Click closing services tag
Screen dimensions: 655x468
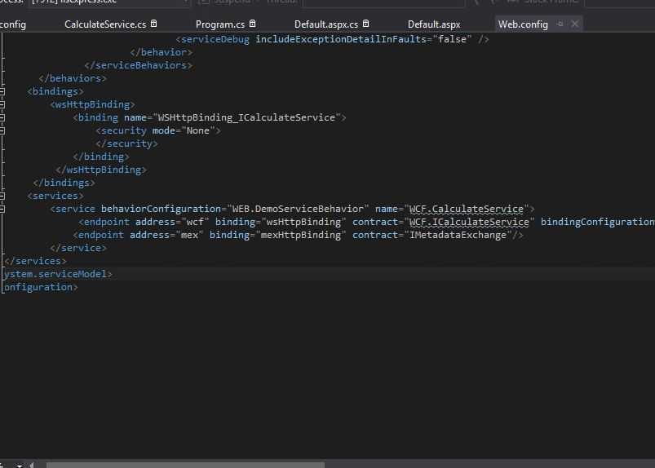[35, 261]
